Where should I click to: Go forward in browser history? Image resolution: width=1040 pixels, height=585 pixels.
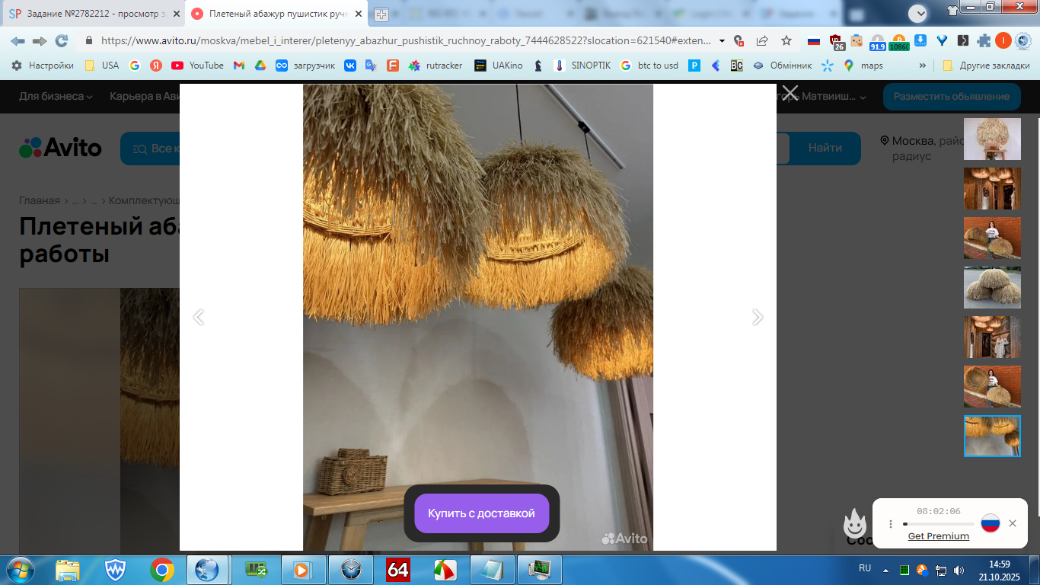(x=40, y=41)
